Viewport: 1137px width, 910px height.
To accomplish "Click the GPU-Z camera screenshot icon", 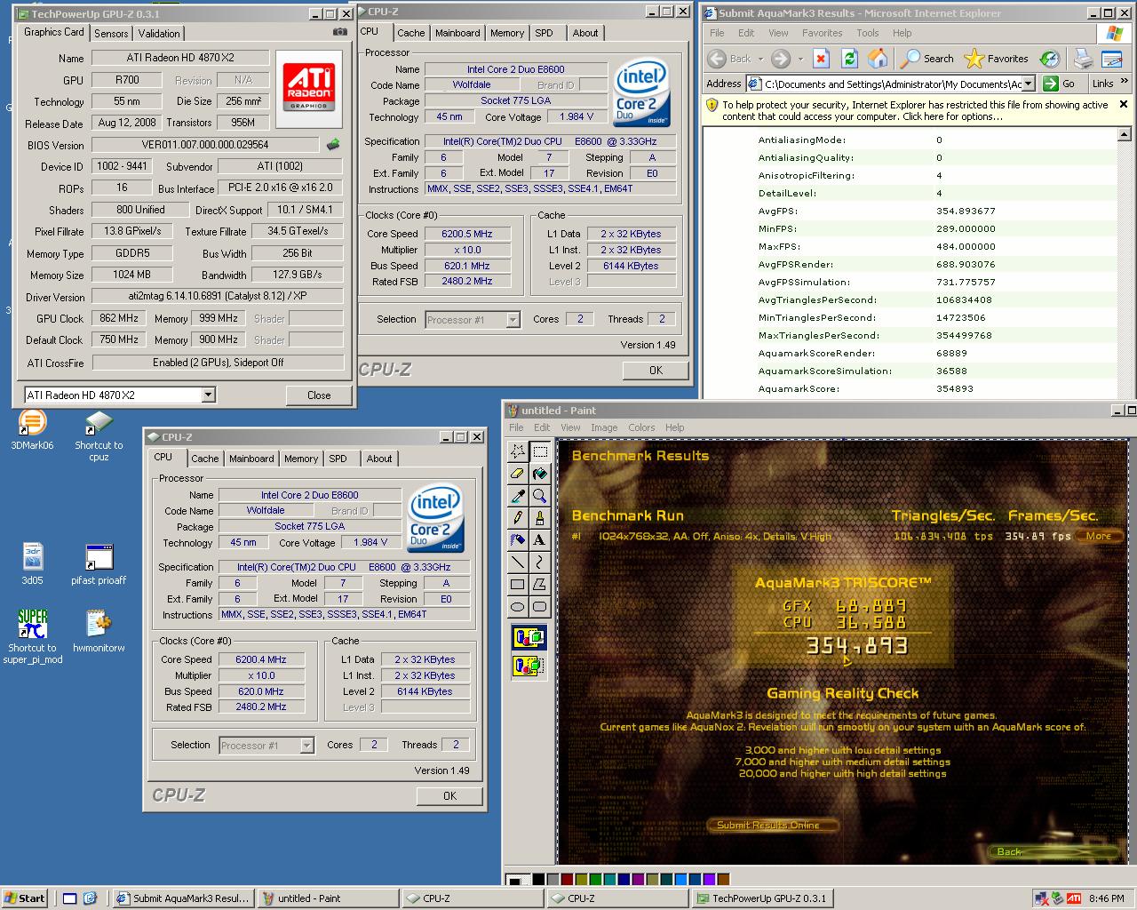I will [339, 32].
